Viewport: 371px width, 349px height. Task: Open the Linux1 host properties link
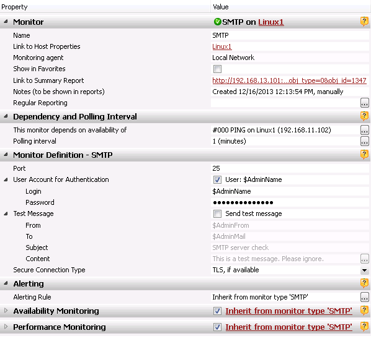click(x=222, y=46)
